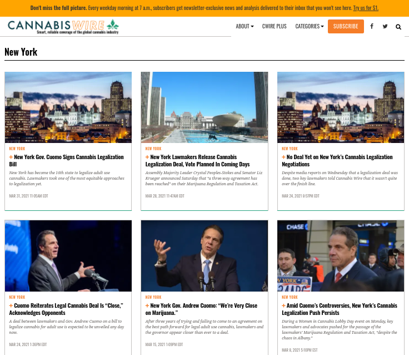Expand the About dropdown menu
Viewport: 409px width, 355px height.
(x=245, y=26)
